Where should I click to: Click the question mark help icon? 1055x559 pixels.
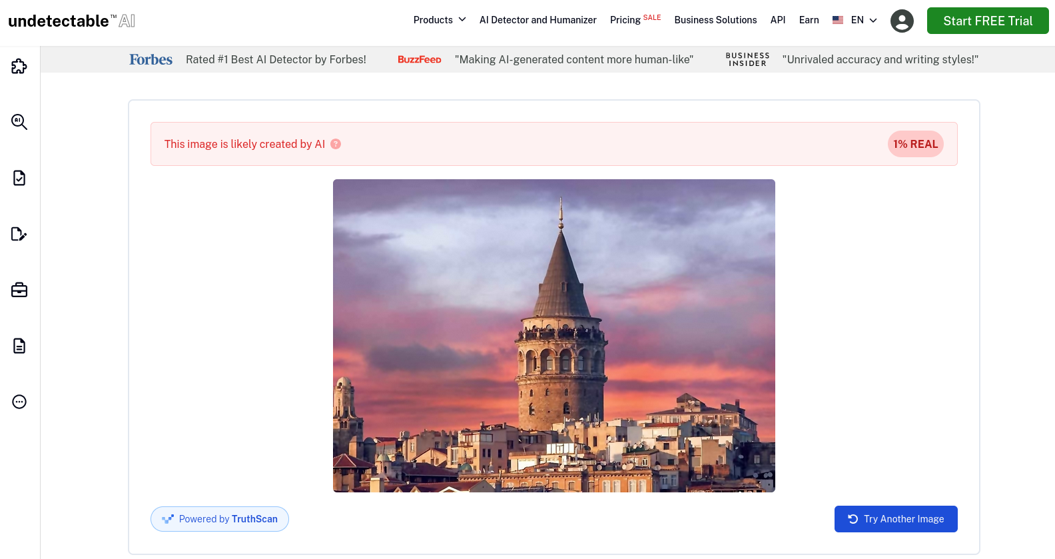tap(336, 144)
